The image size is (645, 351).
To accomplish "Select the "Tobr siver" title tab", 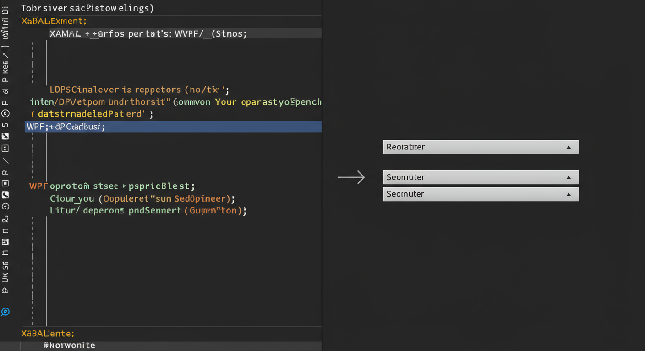I will tap(87, 8).
